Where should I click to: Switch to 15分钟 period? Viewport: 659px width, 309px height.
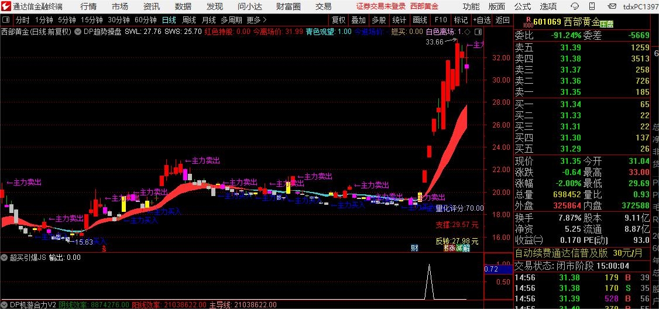[x=92, y=20]
